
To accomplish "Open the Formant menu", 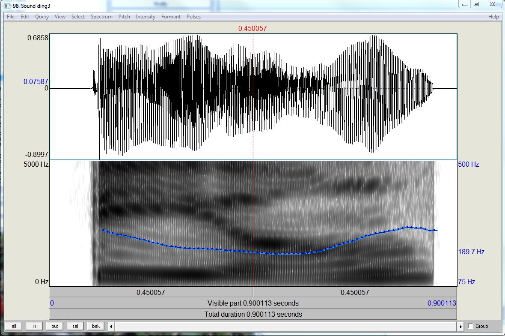I will pos(171,17).
